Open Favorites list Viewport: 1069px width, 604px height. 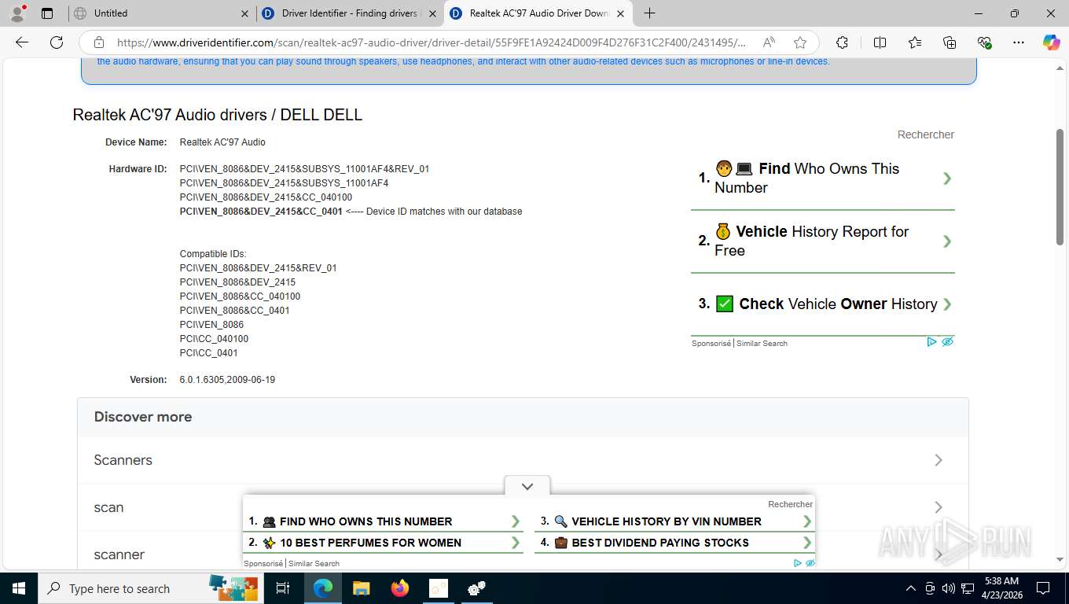915,42
